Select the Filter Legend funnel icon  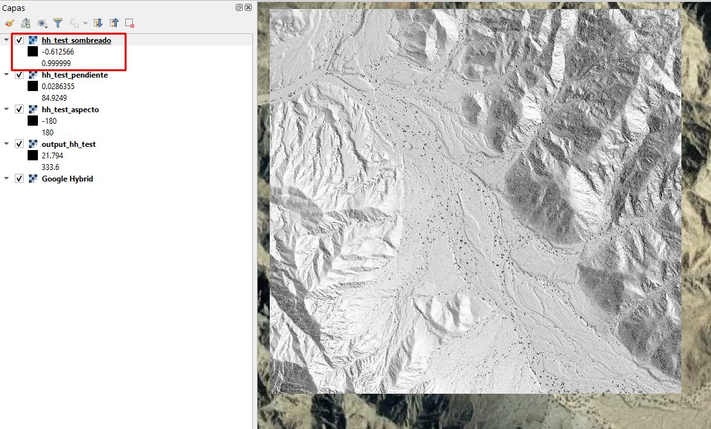58,22
